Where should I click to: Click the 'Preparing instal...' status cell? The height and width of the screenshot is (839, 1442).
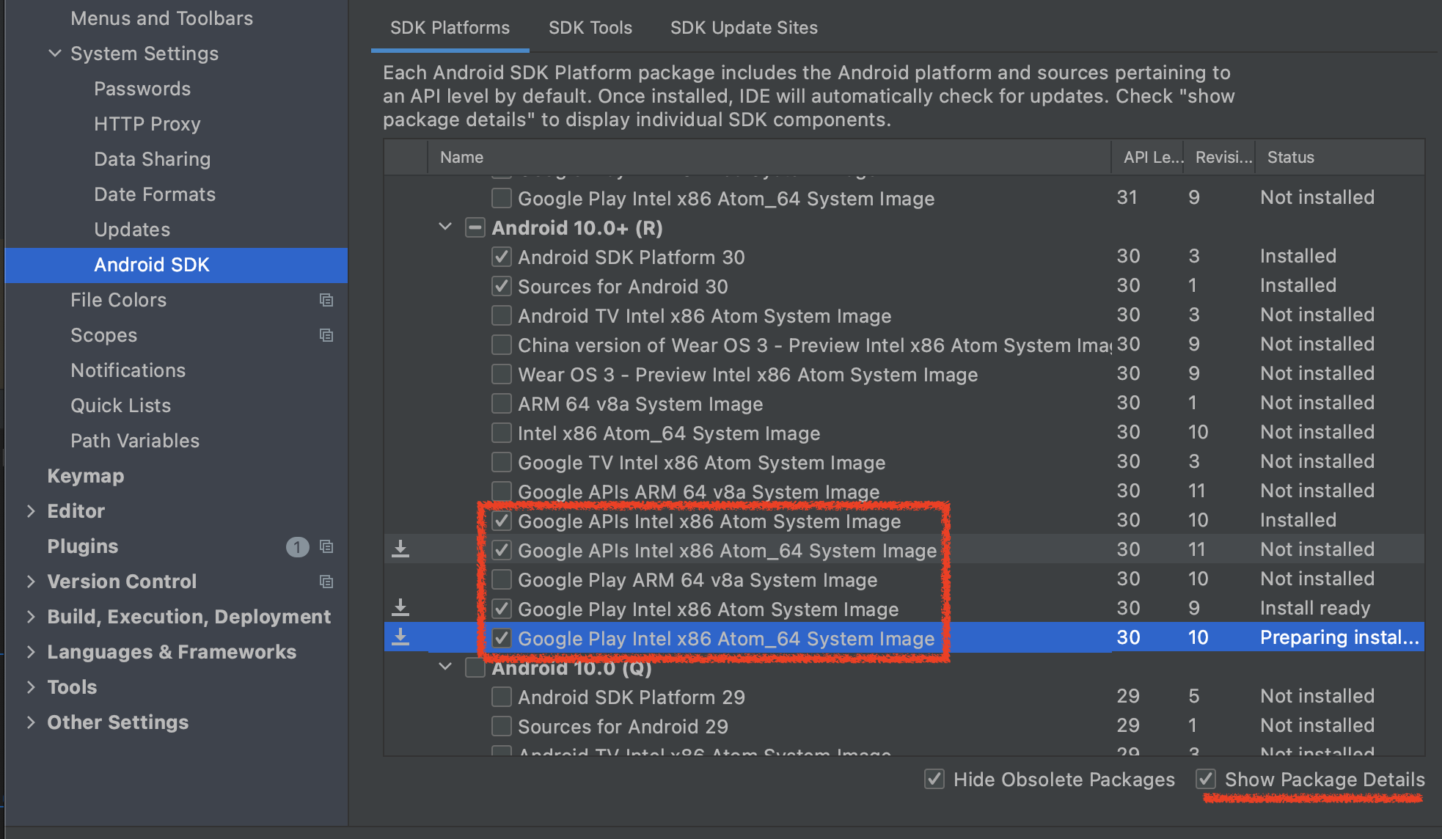click(1339, 637)
